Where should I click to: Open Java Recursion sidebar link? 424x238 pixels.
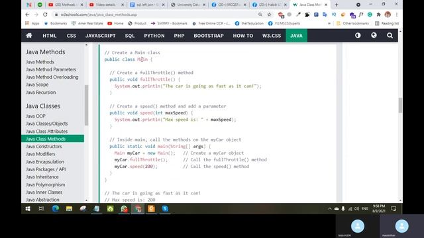(x=41, y=93)
